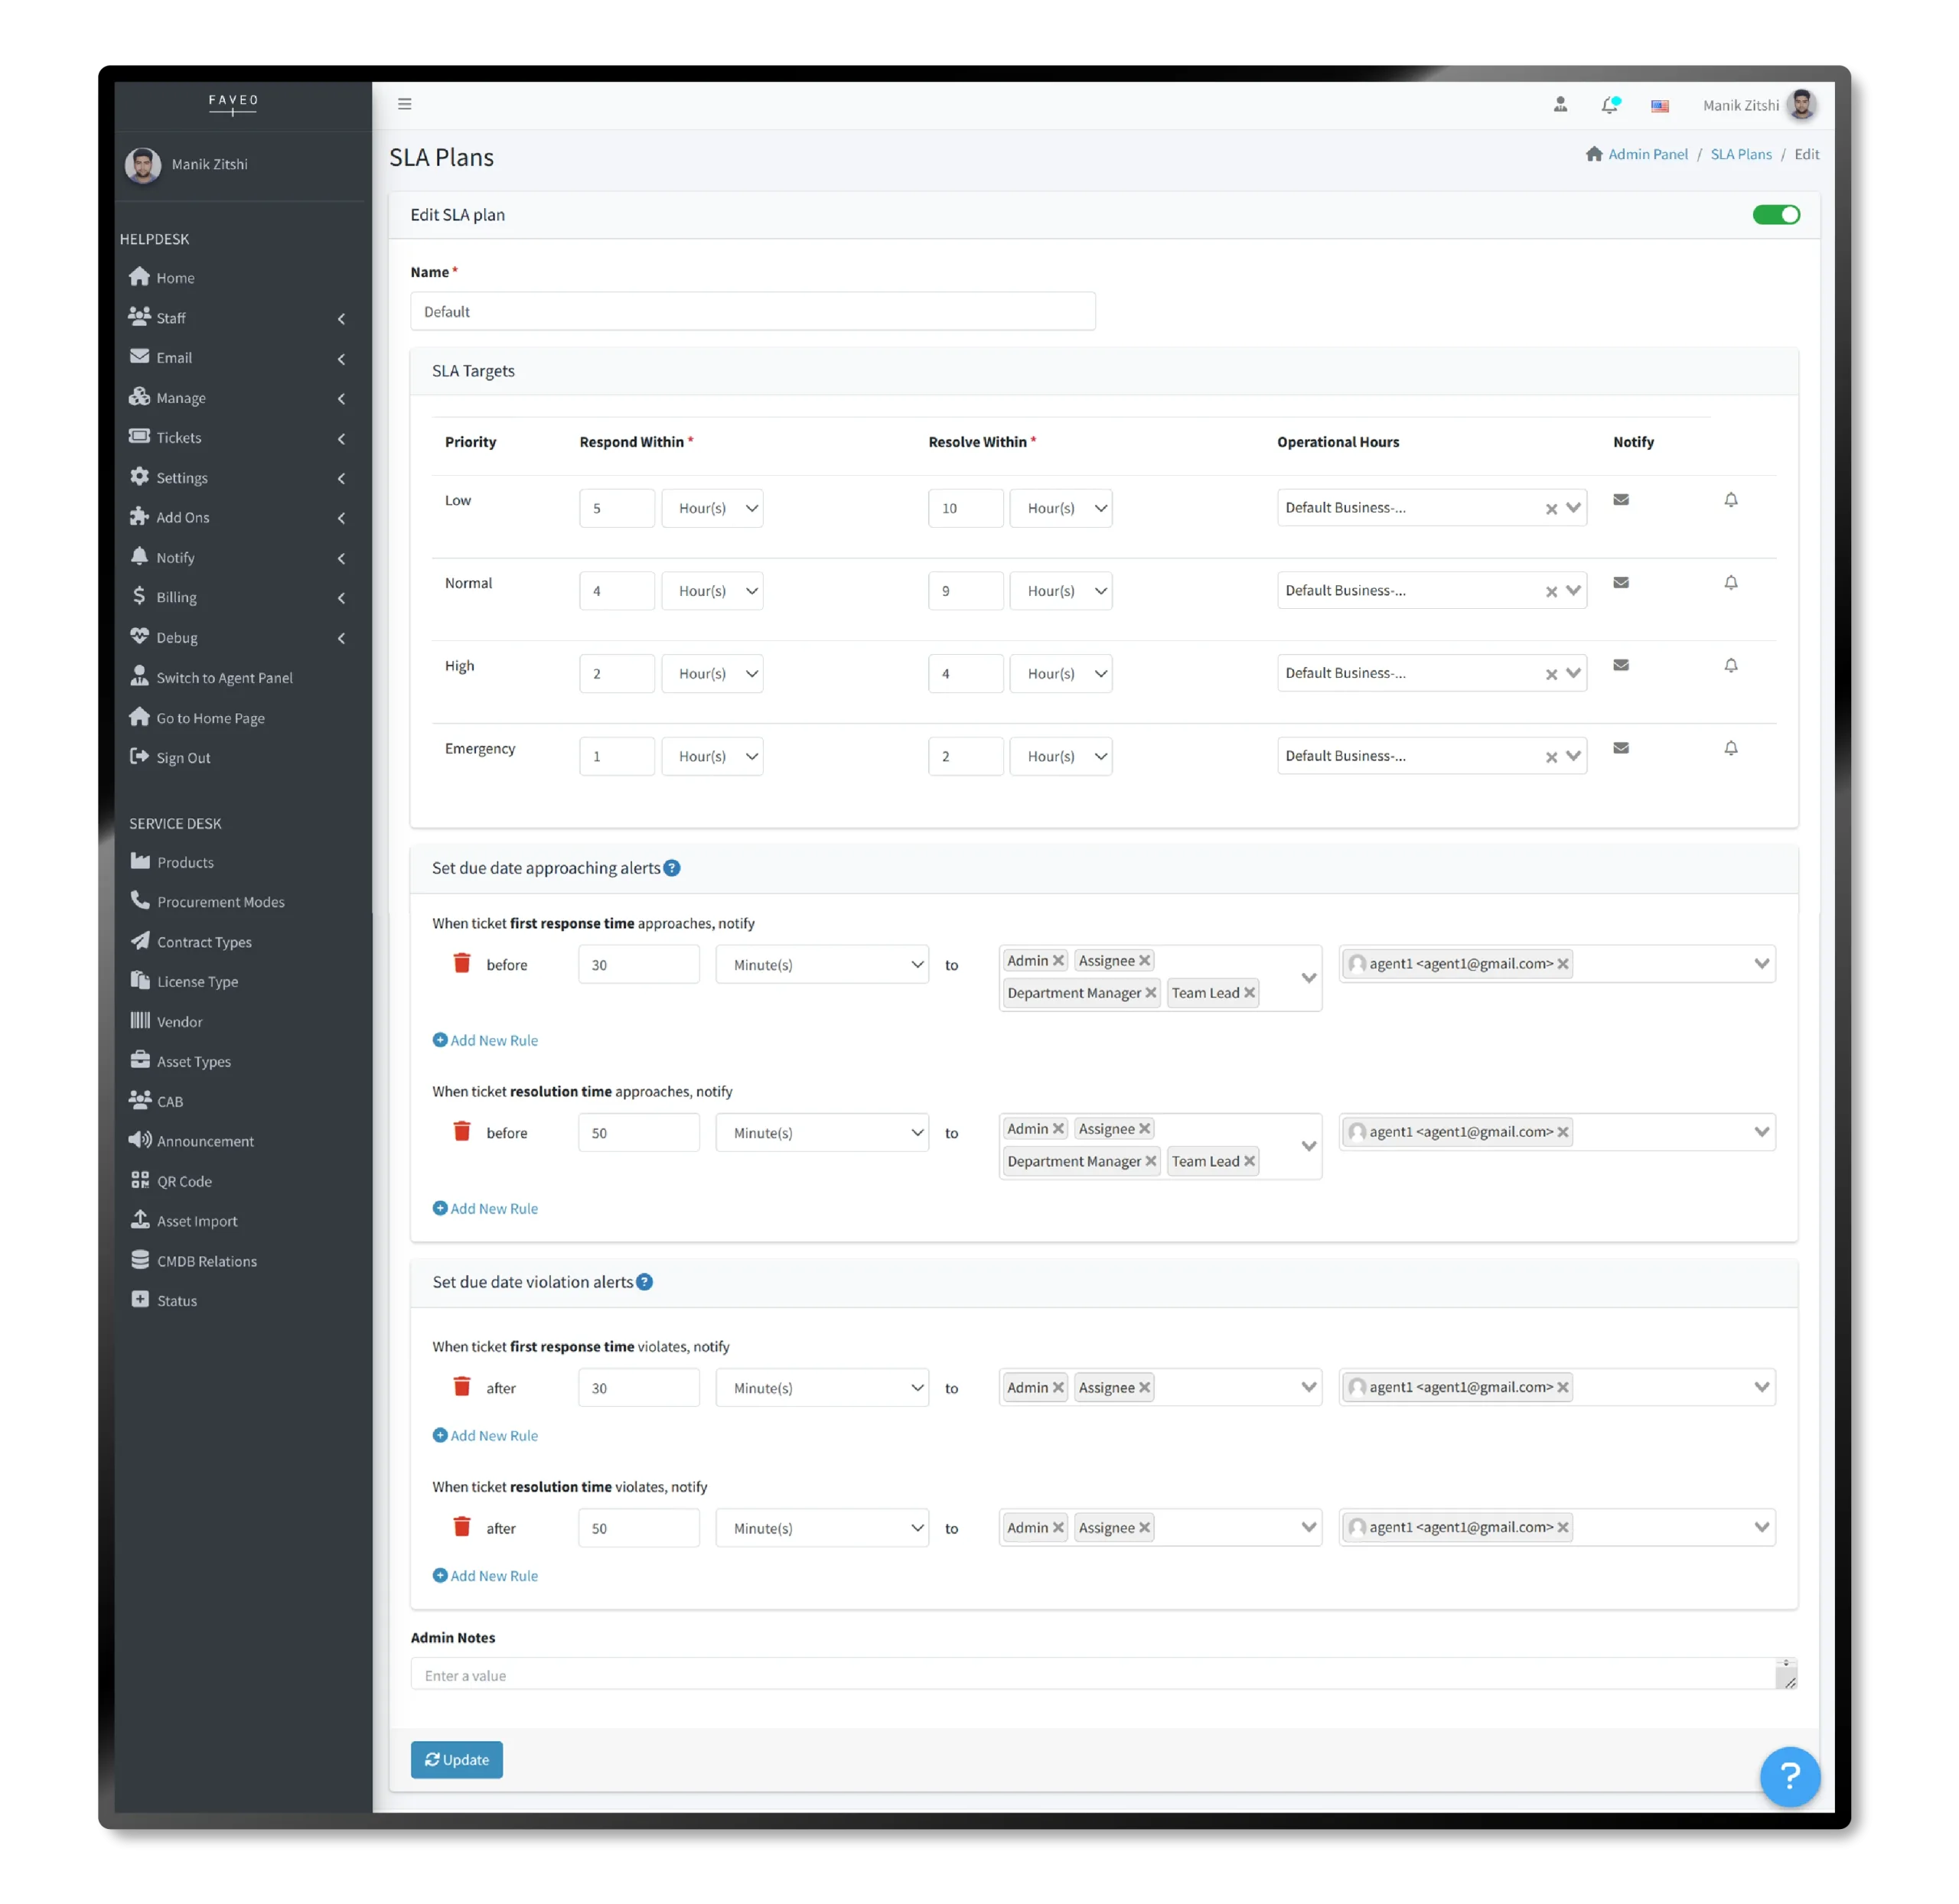Screen dimensions: 1959x1904
Task: Toggle email notification for Low priority
Action: [1622, 499]
